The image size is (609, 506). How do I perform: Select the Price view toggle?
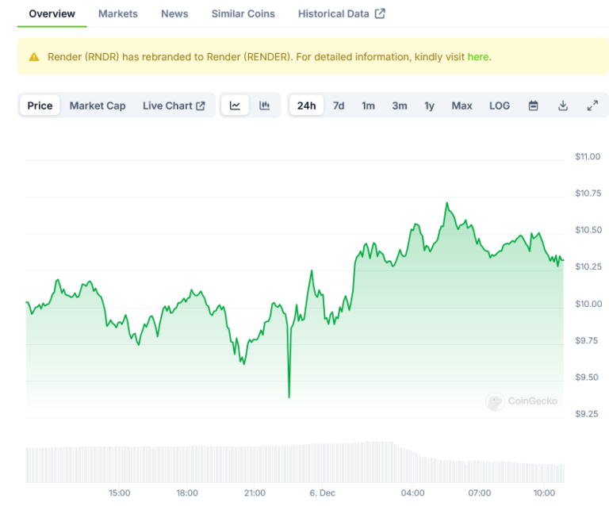tap(40, 105)
